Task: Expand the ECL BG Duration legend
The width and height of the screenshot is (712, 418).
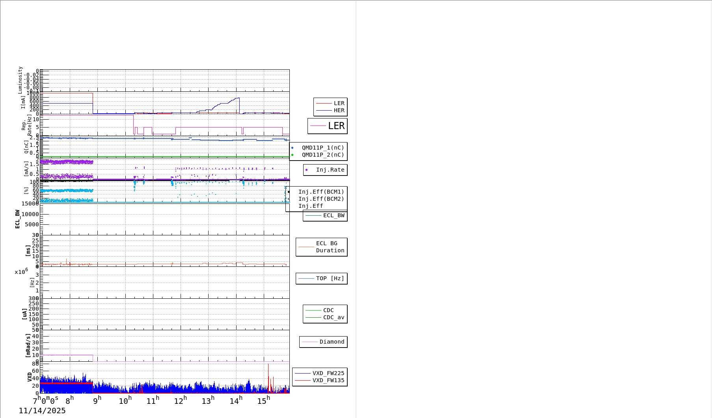Action: pyautogui.click(x=321, y=247)
